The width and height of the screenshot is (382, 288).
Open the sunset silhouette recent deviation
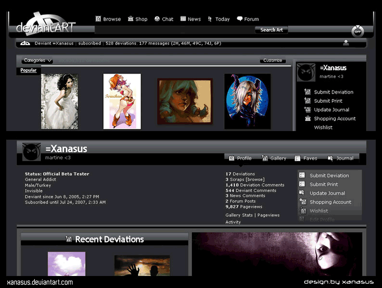click(142, 265)
